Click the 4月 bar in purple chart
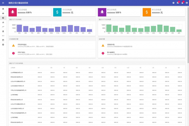 coord(89,31)
